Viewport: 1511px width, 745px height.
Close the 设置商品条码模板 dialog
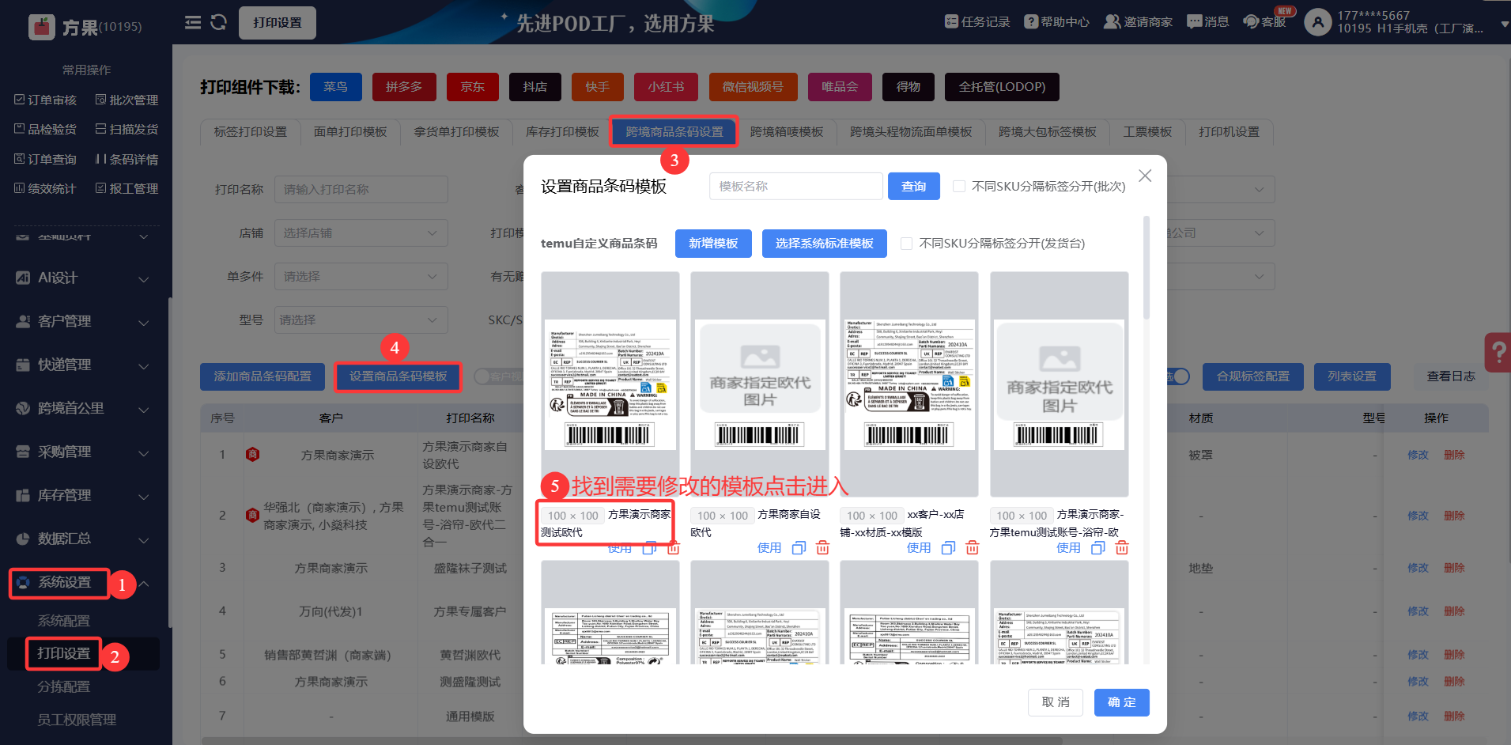(x=1145, y=176)
